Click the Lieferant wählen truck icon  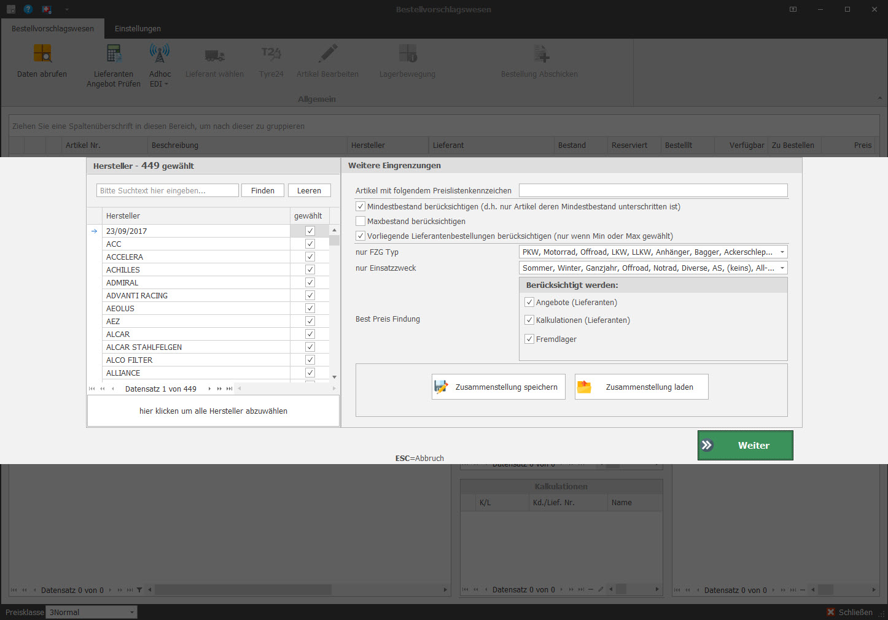click(x=214, y=55)
